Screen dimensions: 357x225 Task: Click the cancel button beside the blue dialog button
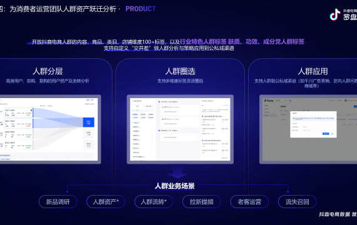pyautogui.click(x=333, y=134)
